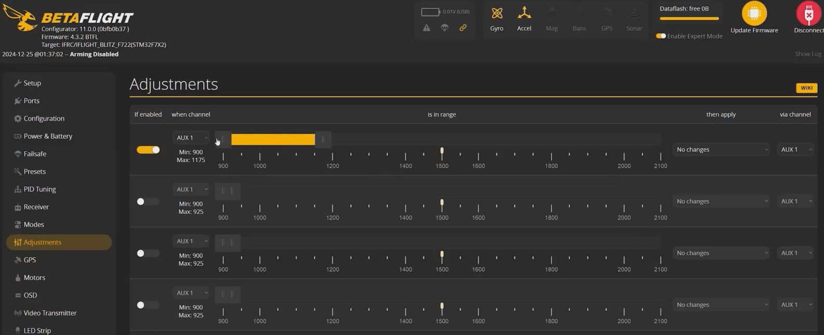Viewport: 824px width, 335px height.
Task: Open first row via channel AUX 1 dropdown
Action: click(795, 150)
